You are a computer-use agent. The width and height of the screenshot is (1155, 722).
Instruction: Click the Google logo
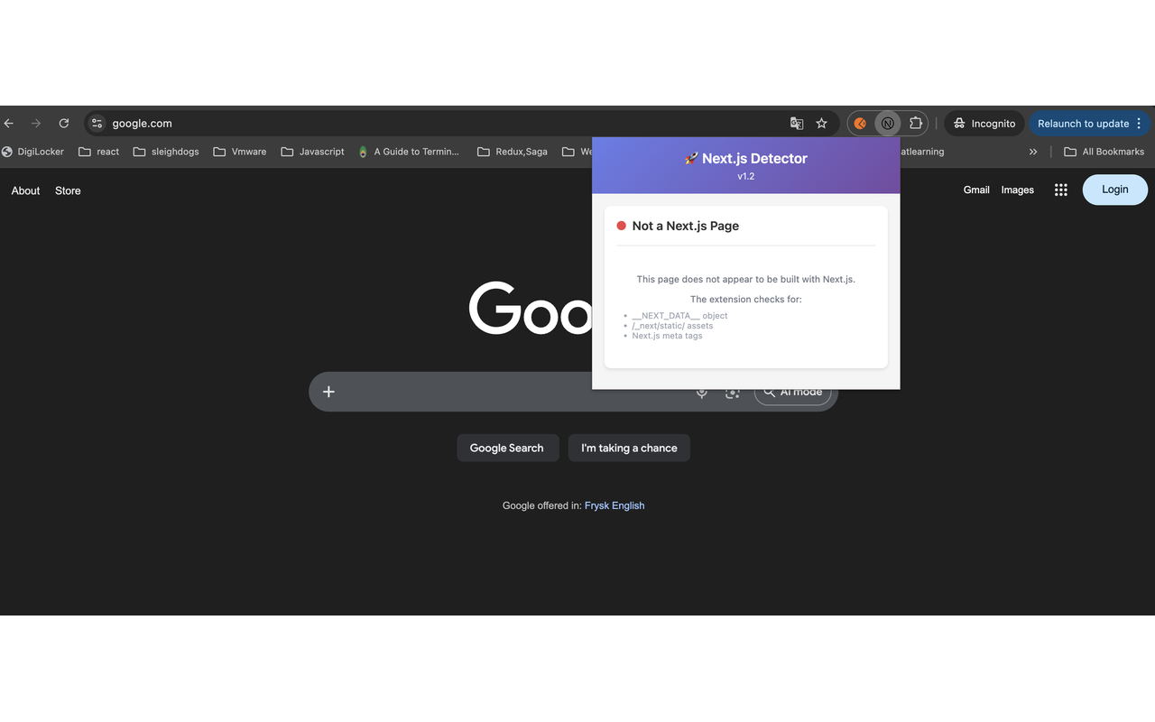[531, 308]
